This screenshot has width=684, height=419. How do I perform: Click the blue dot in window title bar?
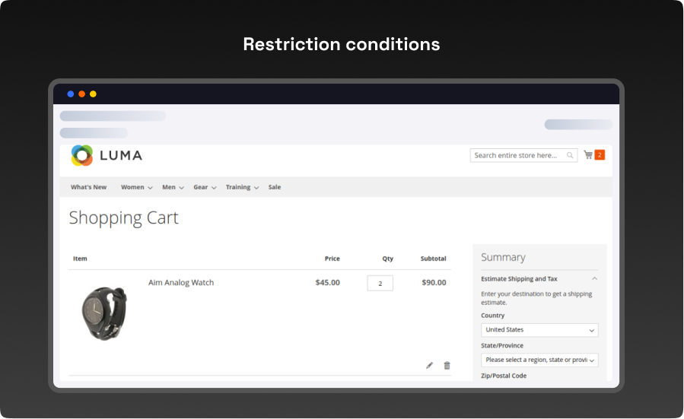(71, 94)
